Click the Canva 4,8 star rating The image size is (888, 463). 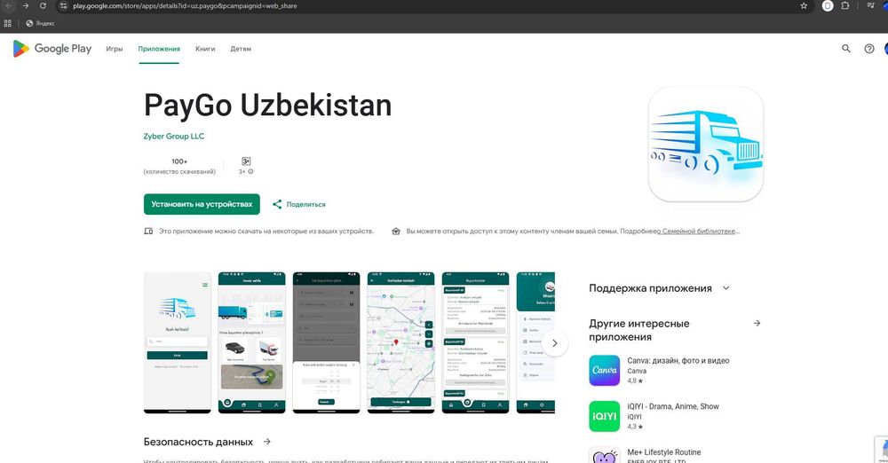(x=635, y=381)
